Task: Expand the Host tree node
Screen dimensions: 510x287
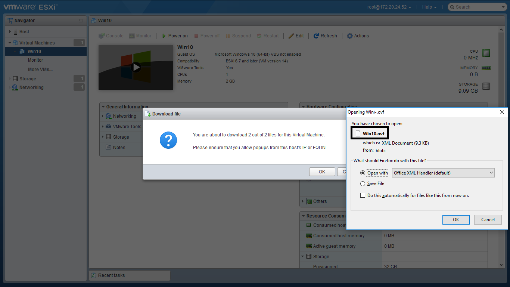Action: 10,32
